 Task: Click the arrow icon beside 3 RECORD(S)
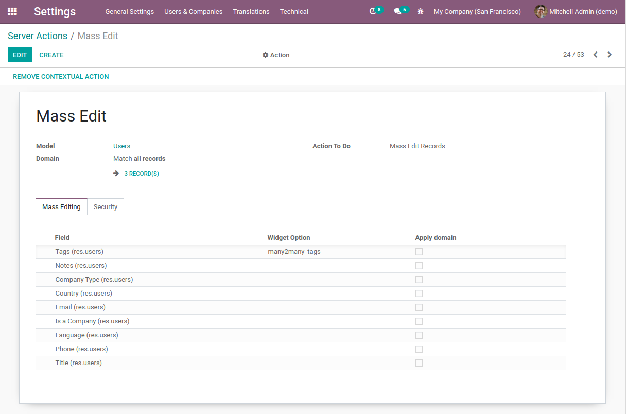click(x=116, y=174)
